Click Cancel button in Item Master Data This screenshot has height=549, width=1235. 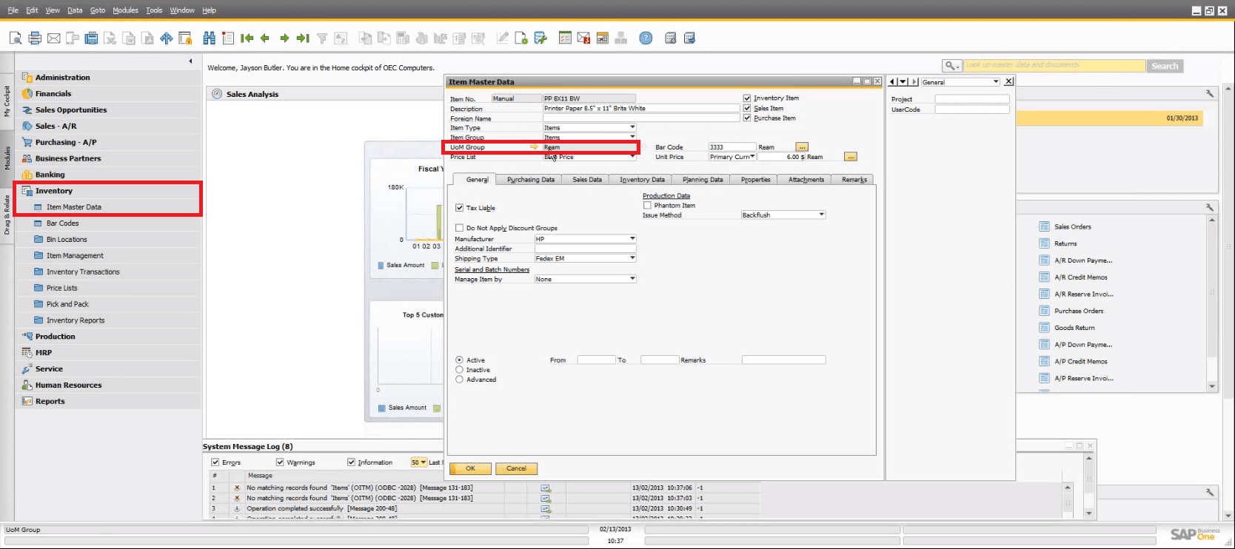(516, 468)
